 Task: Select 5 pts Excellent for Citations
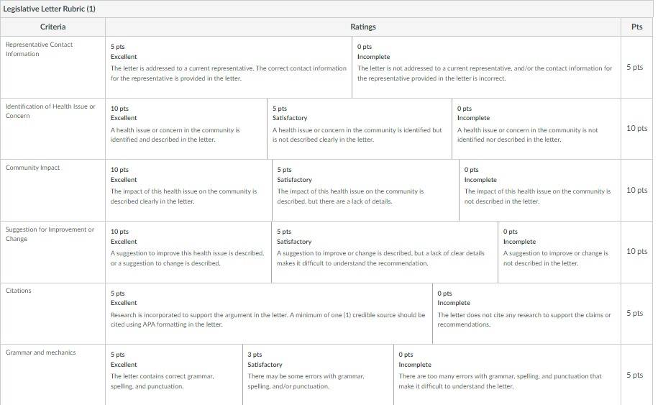click(x=269, y=314)
